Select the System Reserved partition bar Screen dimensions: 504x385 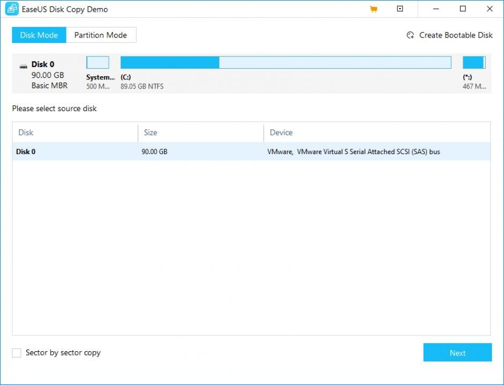coord(98,62)
